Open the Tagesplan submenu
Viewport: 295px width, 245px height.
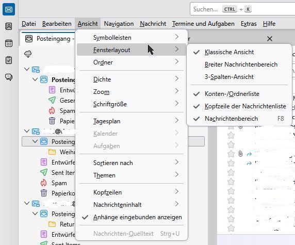pyautogui.click(x=132, y=121)
